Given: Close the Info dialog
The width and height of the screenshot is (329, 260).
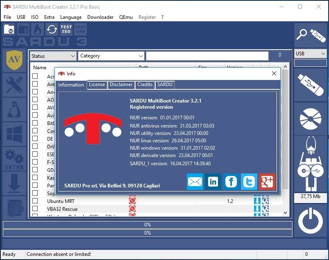Looking at the screenshot, I should click(274, 73).
